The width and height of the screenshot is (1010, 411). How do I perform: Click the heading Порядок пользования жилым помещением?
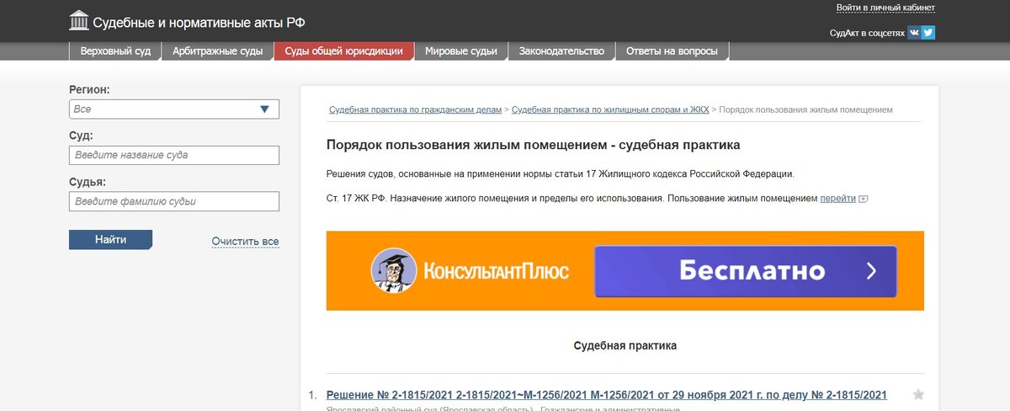pos(533,145)
